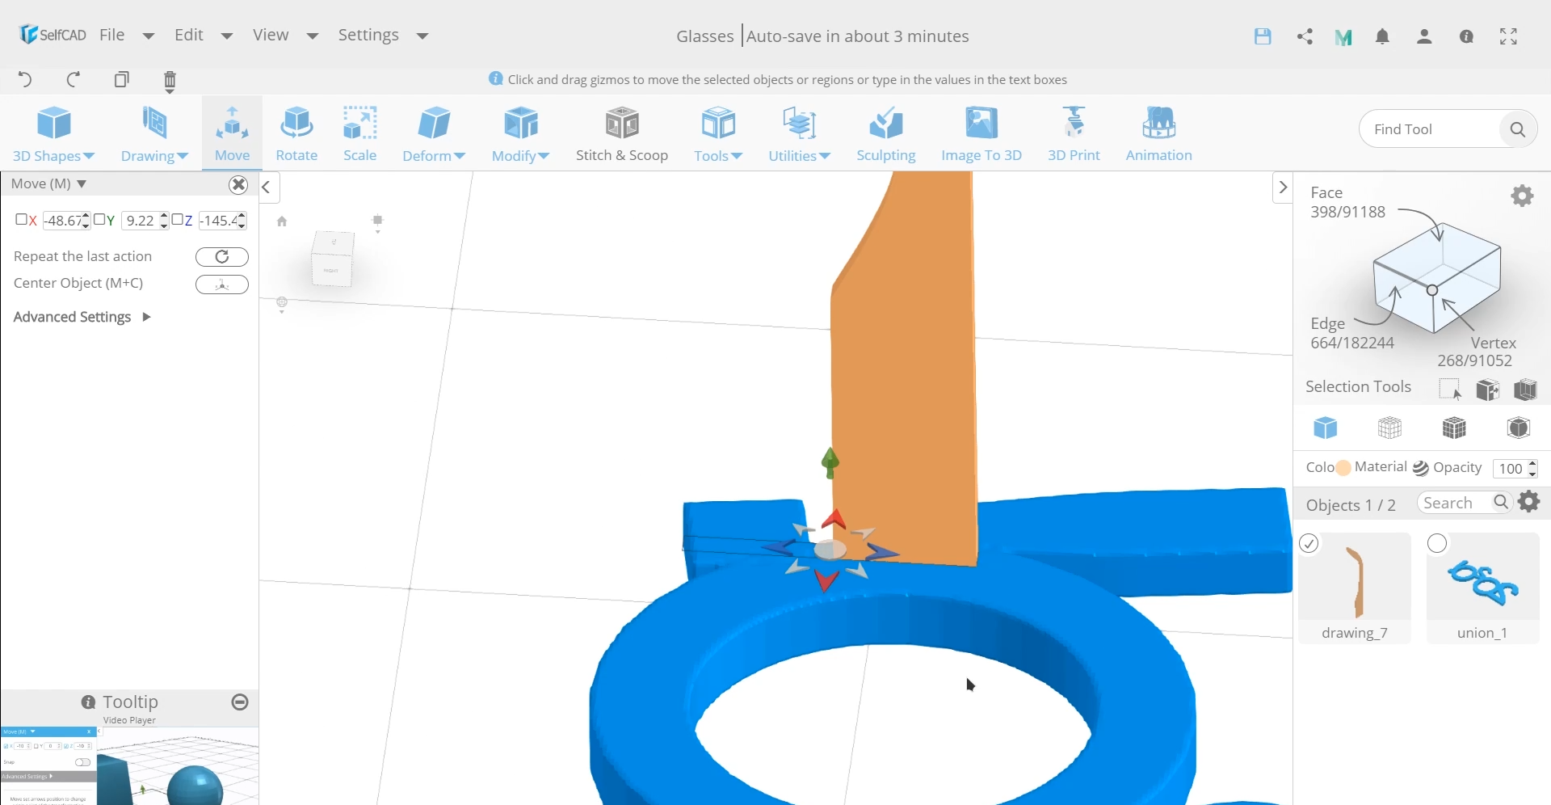
Task: Open objects panel settings gear
Action: 1529,502
